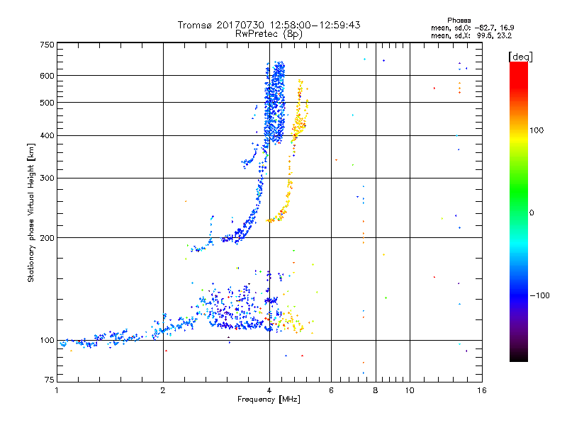This screenshot has height=425, width=567.
Task: Click the plot title 'Tromsø 20170730 12:58:00-12:59:43'
Action: (269, 25)
